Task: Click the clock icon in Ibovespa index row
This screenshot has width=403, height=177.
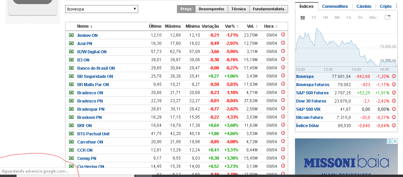Action: 394,76
